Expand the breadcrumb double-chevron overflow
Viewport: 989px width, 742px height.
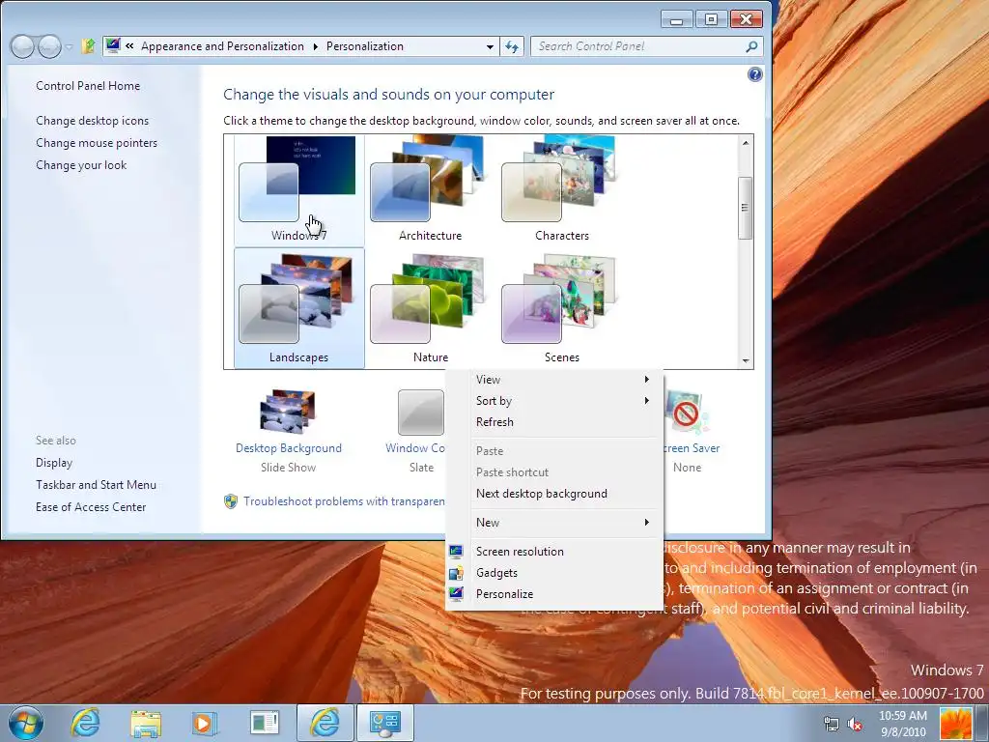129,46
